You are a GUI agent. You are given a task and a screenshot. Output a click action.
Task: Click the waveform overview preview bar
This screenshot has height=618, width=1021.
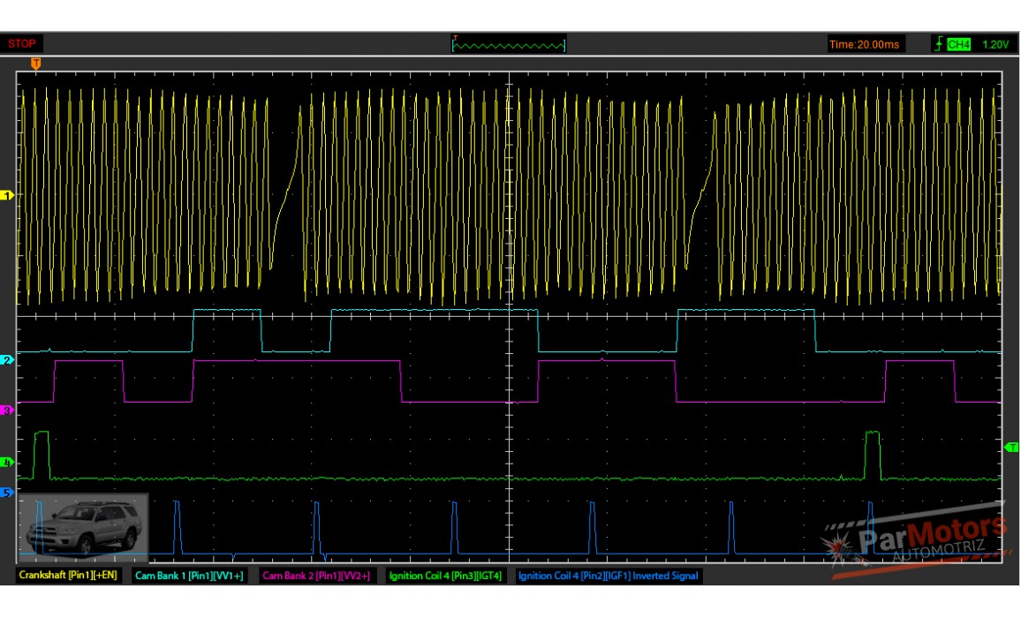pyautogui.click(x=509, y=44)
